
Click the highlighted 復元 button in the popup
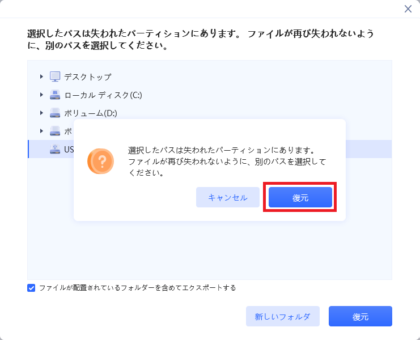[300, 197]
